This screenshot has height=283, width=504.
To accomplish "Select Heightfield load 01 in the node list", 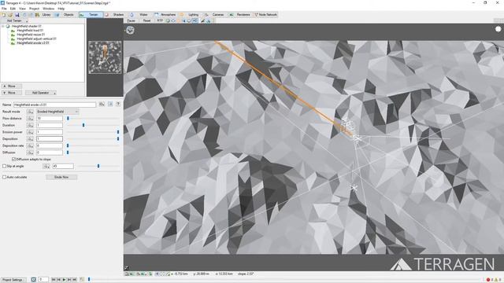I will tap(30, 31).
